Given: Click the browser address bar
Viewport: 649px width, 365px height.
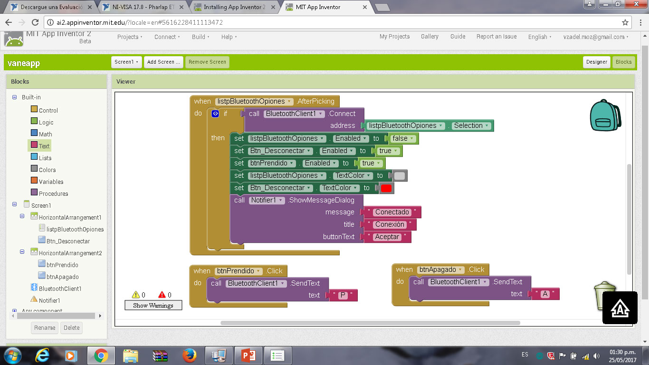Looking at the screenshot, I should pos(333,22).
